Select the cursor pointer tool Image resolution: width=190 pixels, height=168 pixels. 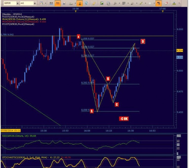coord(64,3)
